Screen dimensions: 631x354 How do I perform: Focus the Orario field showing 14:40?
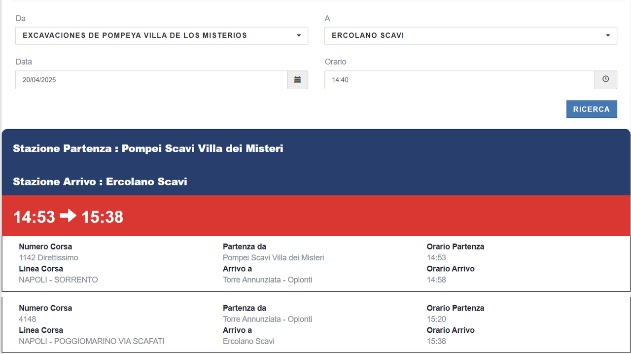tap(459, 80)
